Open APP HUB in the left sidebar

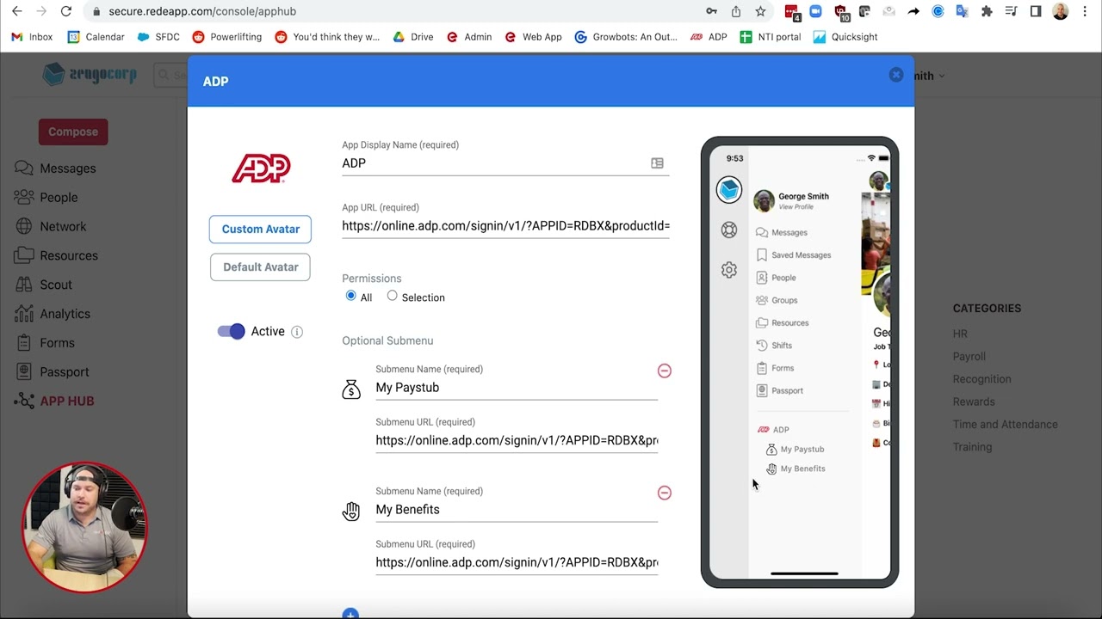point(54,401)
